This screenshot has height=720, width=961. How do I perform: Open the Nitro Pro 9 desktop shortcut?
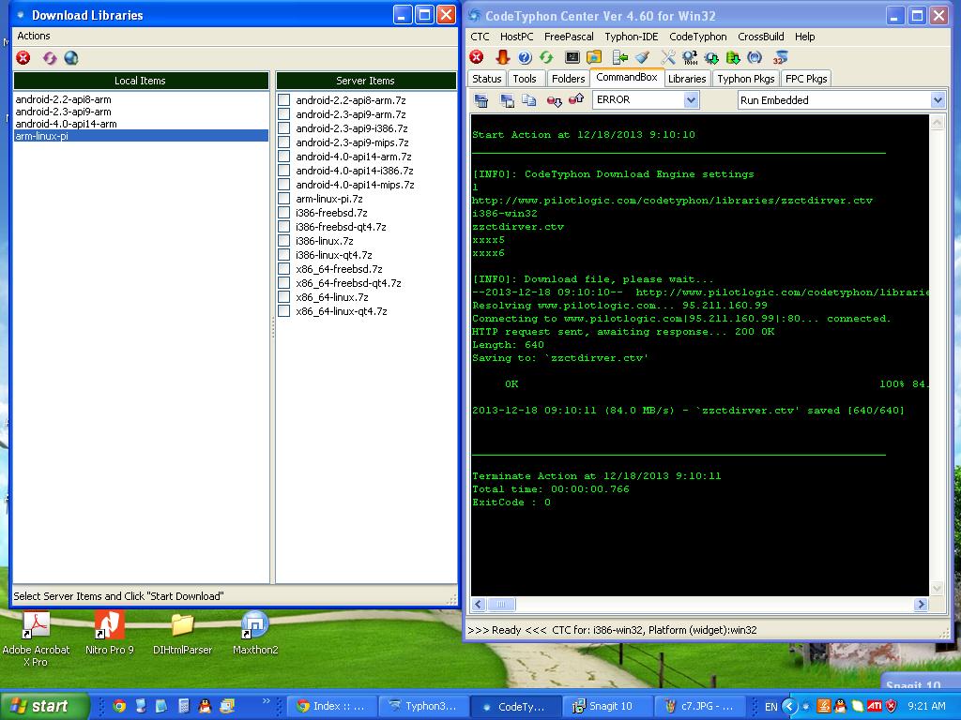(x=109, y=635)
